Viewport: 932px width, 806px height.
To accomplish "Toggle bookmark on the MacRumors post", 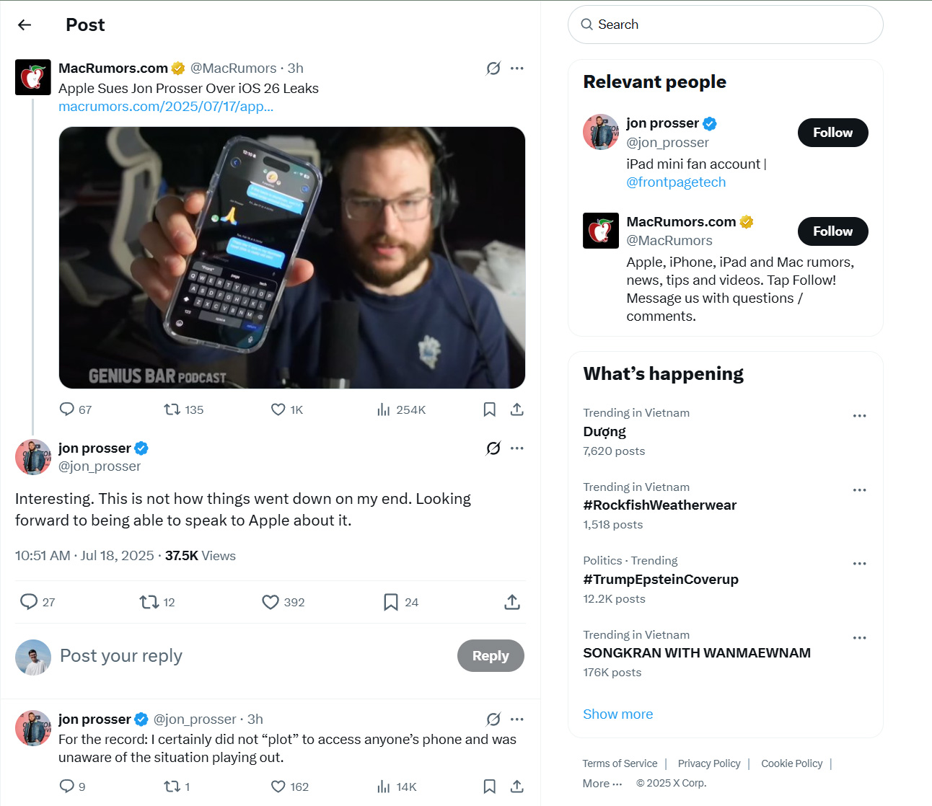I will pos(489,409).
